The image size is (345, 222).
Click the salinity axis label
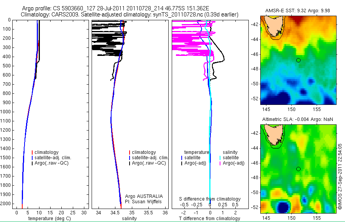coord(130,219)
